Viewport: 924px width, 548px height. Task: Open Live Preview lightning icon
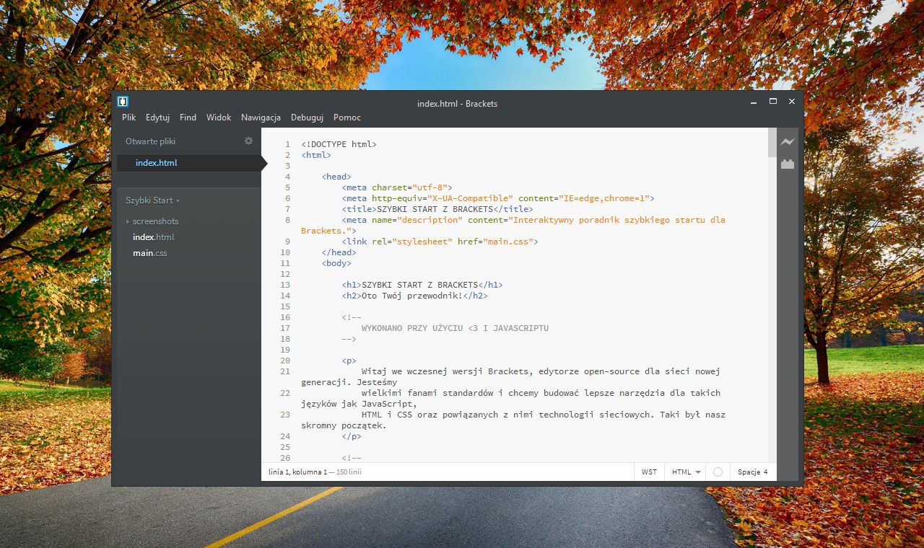787,142
